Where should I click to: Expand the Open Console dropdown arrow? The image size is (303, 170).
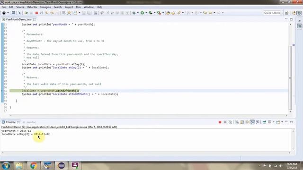pyautogui.click(x=282, y=122)
